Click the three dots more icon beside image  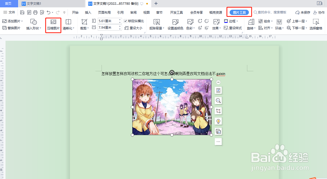(218, 141)
